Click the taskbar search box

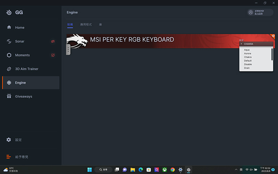tap(103, 169)
